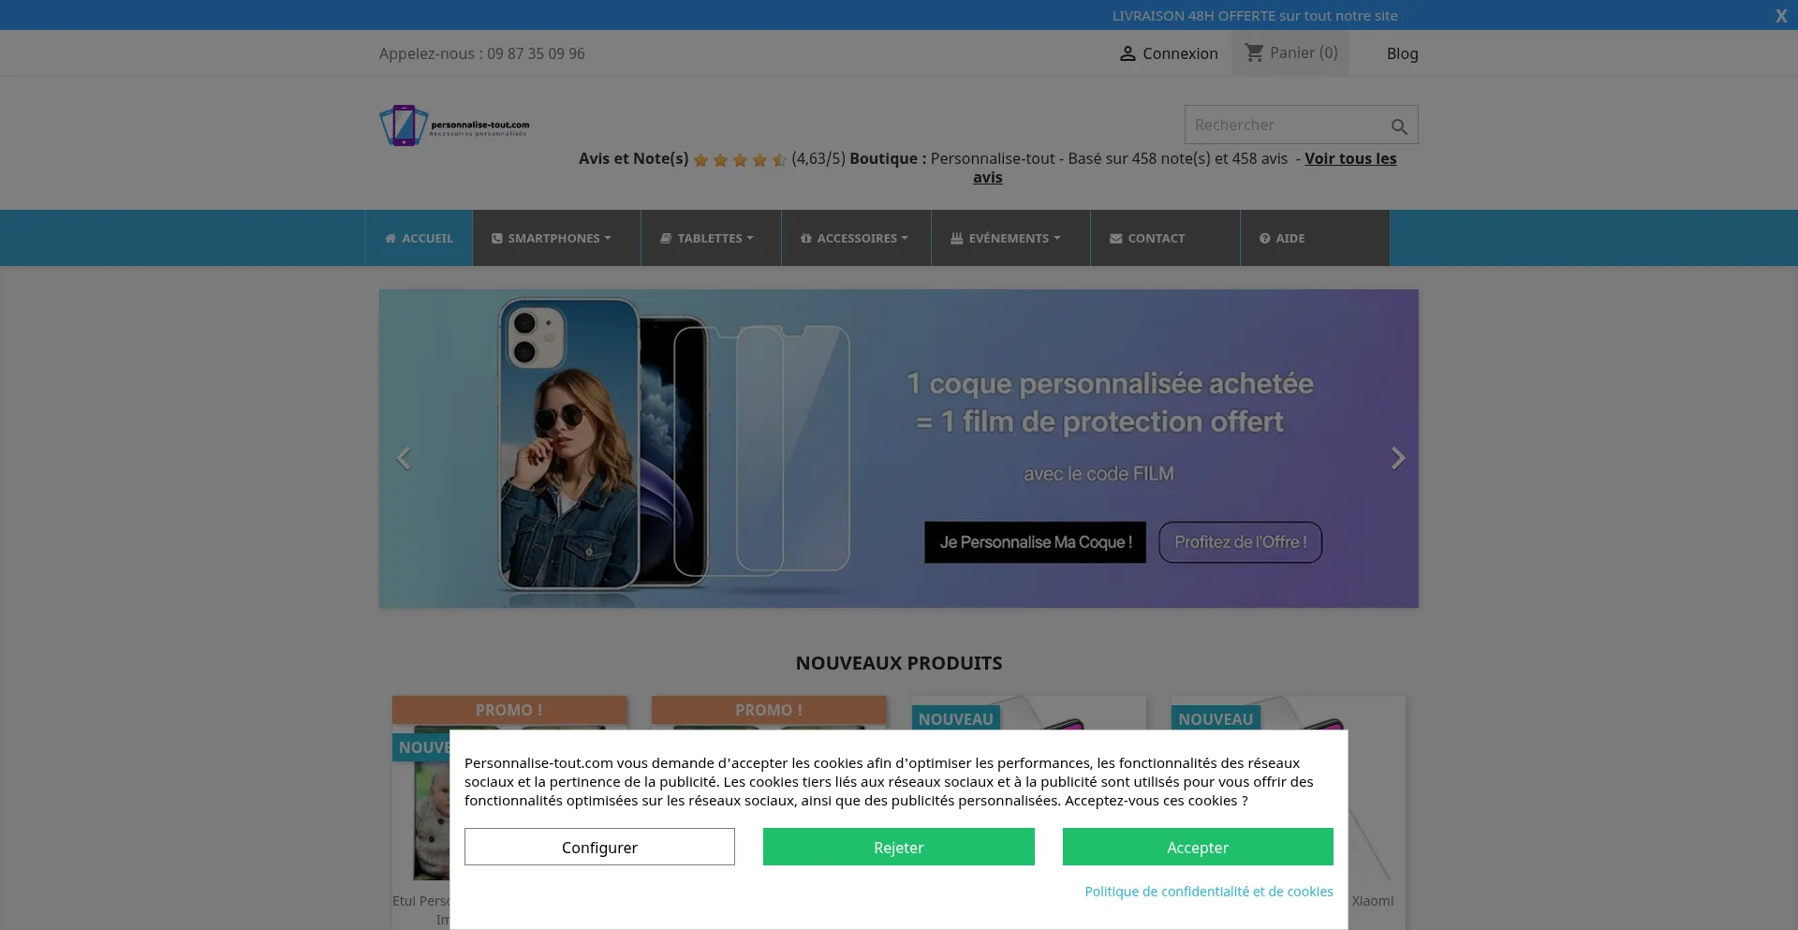Image resolution: width=1798 pixels, height=930 pixels.
Task: Expand the Evénements dropdown caret
Action: [1057, 238]
